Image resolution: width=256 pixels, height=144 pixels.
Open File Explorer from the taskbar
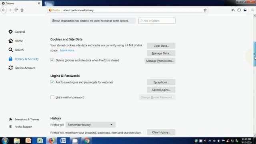pos(17,140)
